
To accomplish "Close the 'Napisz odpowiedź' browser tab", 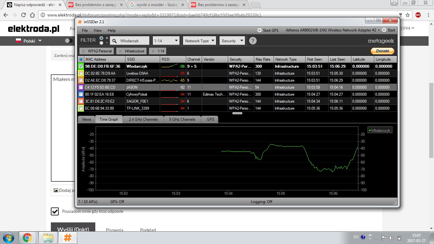I will (60, 5).
